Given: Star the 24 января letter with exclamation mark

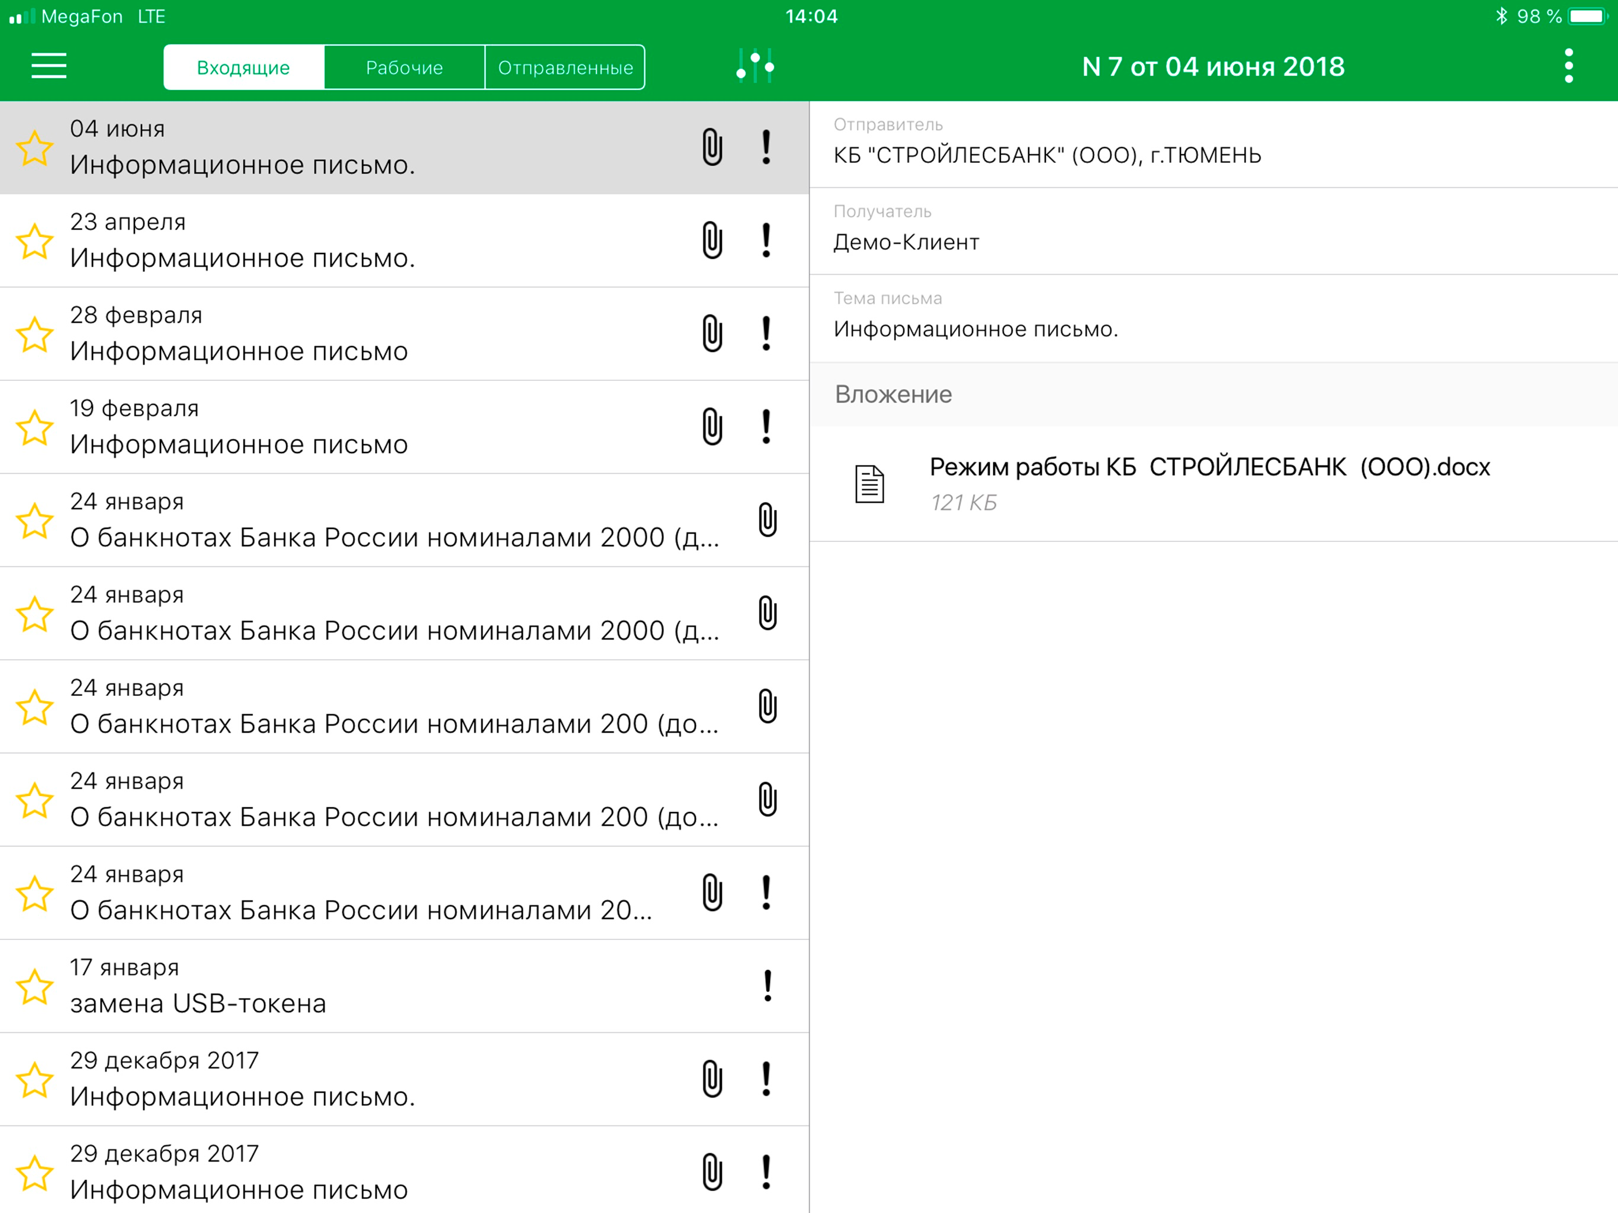Looking at the screenshot, I should (35, 893).
